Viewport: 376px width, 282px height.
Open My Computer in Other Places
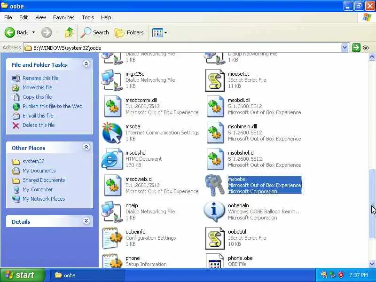[x=38, y=189]
